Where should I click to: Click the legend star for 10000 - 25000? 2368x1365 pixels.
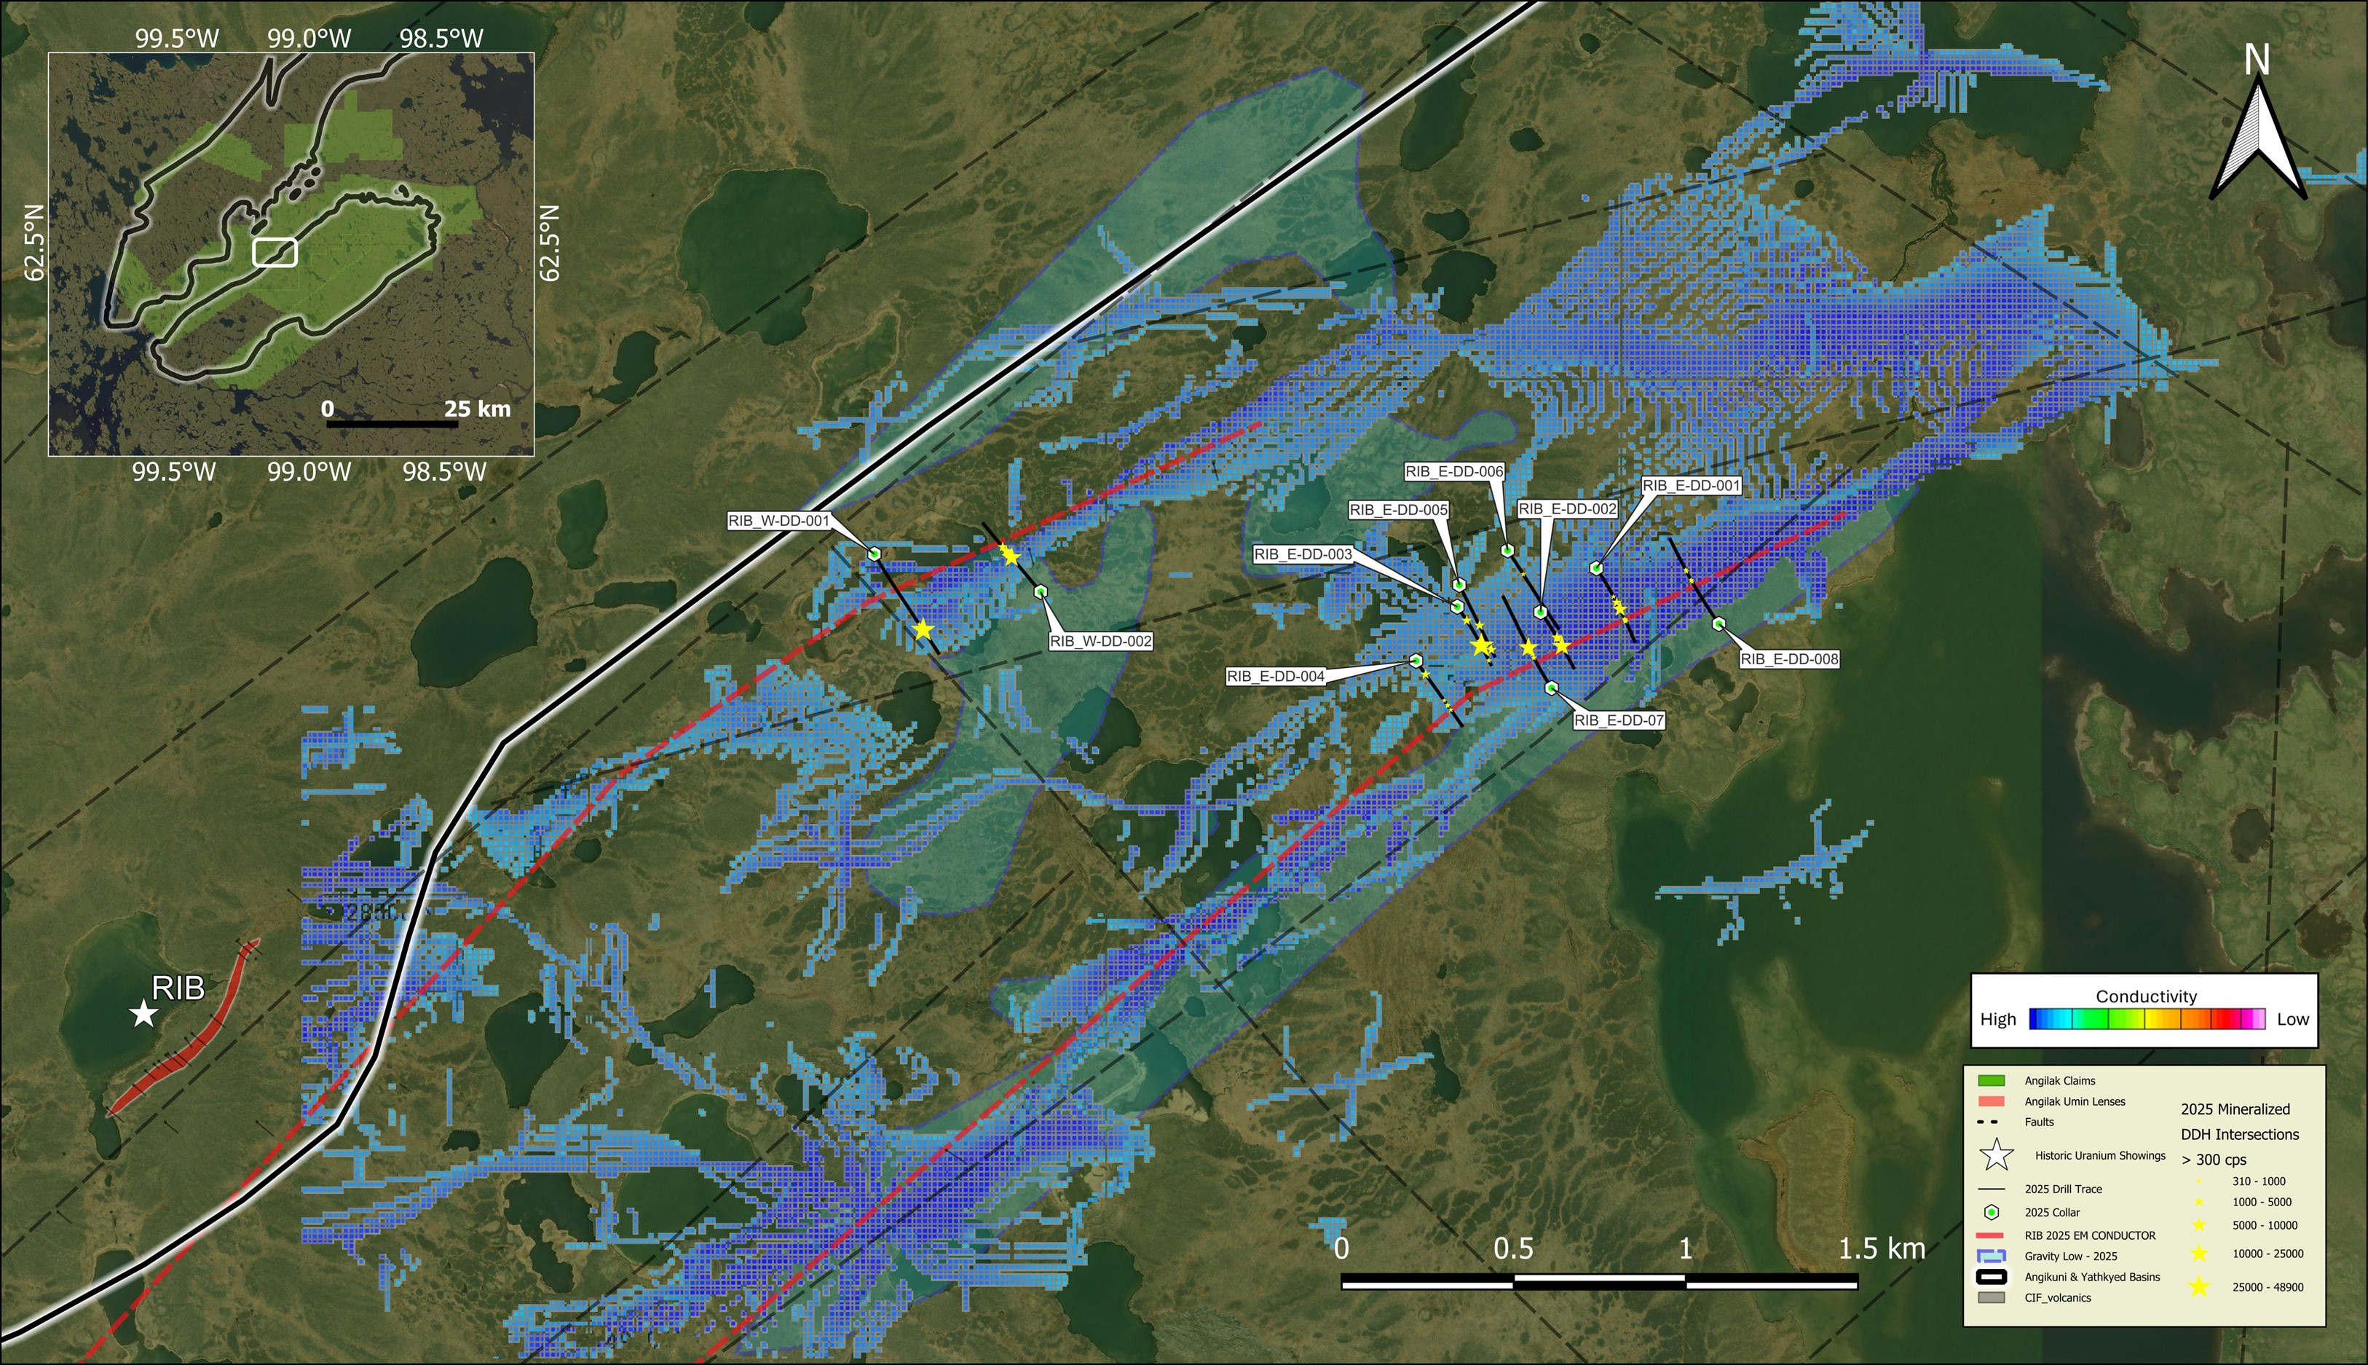[2199, 1254]
